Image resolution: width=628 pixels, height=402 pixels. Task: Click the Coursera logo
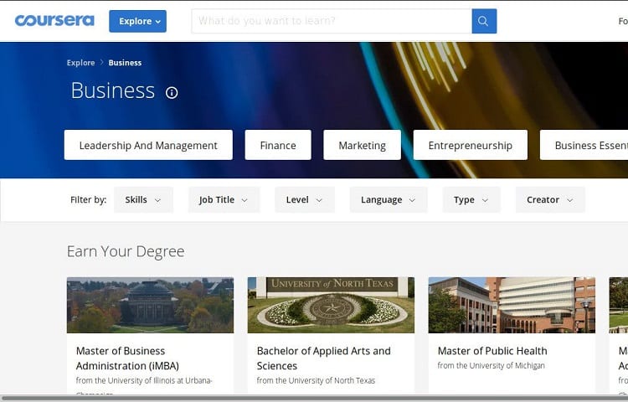54,20
